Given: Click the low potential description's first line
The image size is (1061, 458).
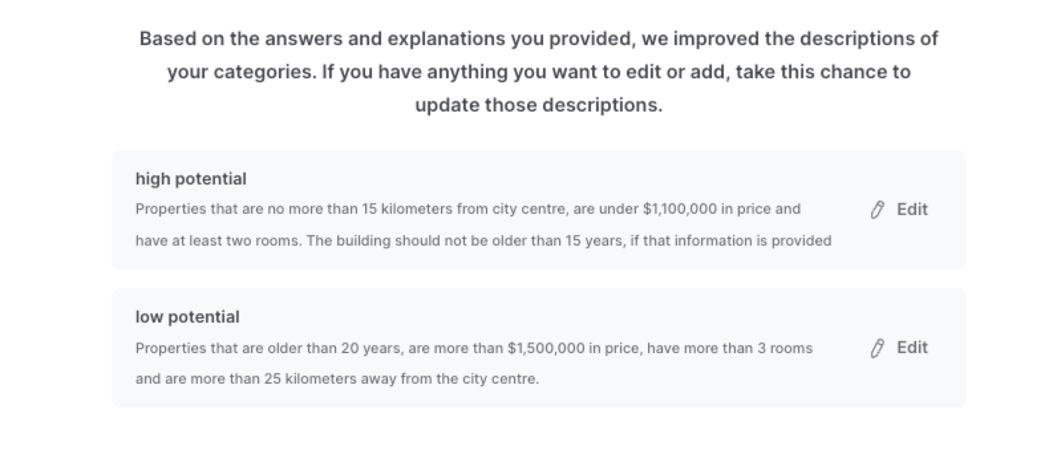Looking at the screenshot, I should (474, 348).
